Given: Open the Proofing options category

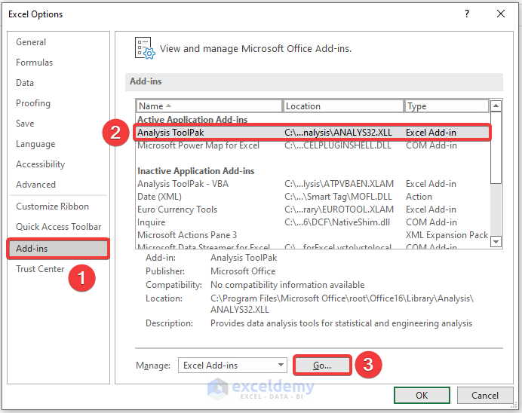Looking at the screenshot, I should pos(33,103).
